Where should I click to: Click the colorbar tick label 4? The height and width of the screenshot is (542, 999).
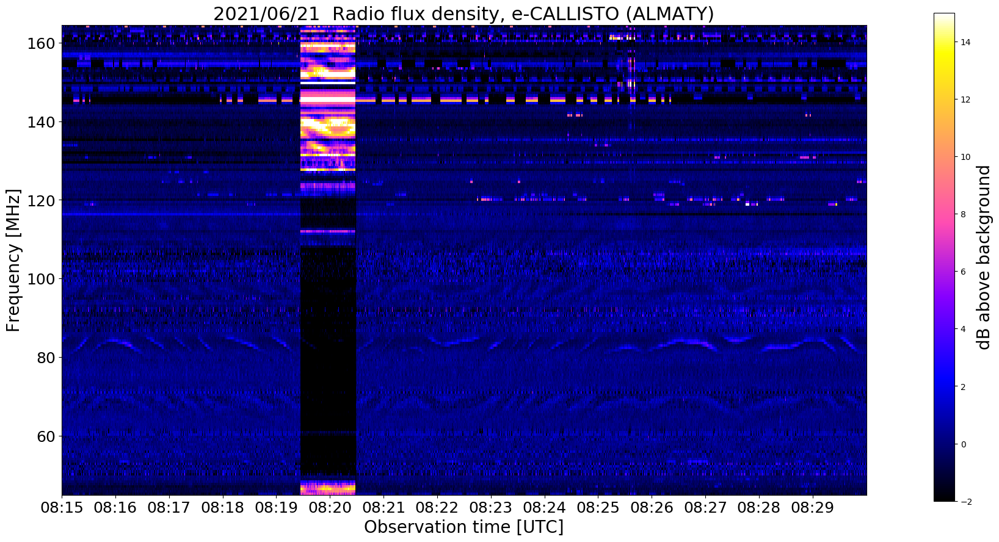[x=963, y=329]
